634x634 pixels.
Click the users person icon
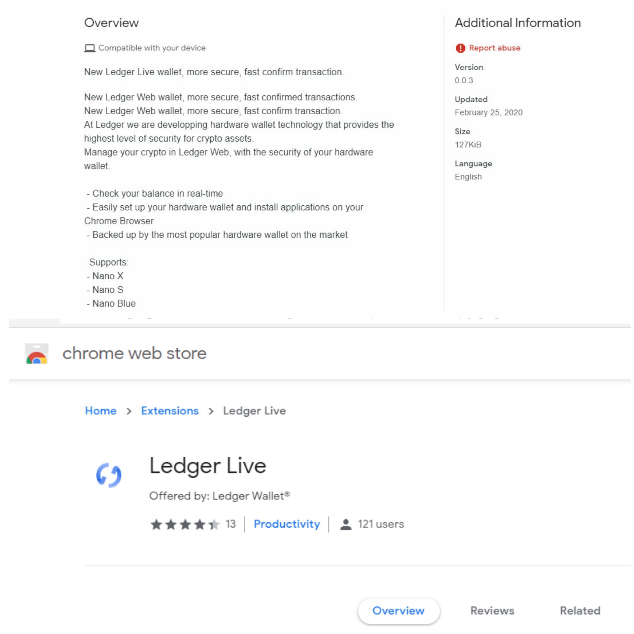click(346, 524)
